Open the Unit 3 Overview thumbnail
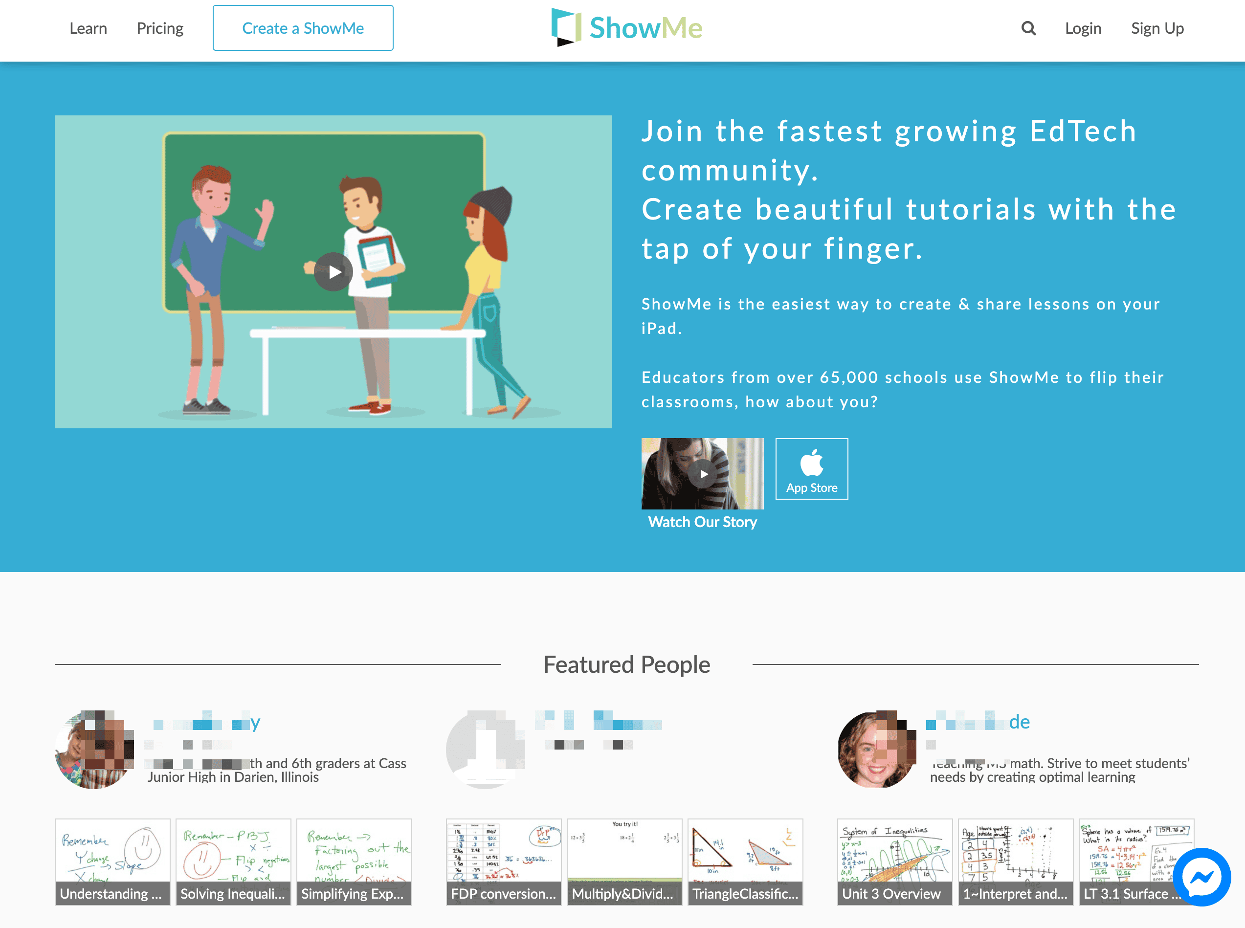Screen dimensions: 1245x928 tap(894, 862)
